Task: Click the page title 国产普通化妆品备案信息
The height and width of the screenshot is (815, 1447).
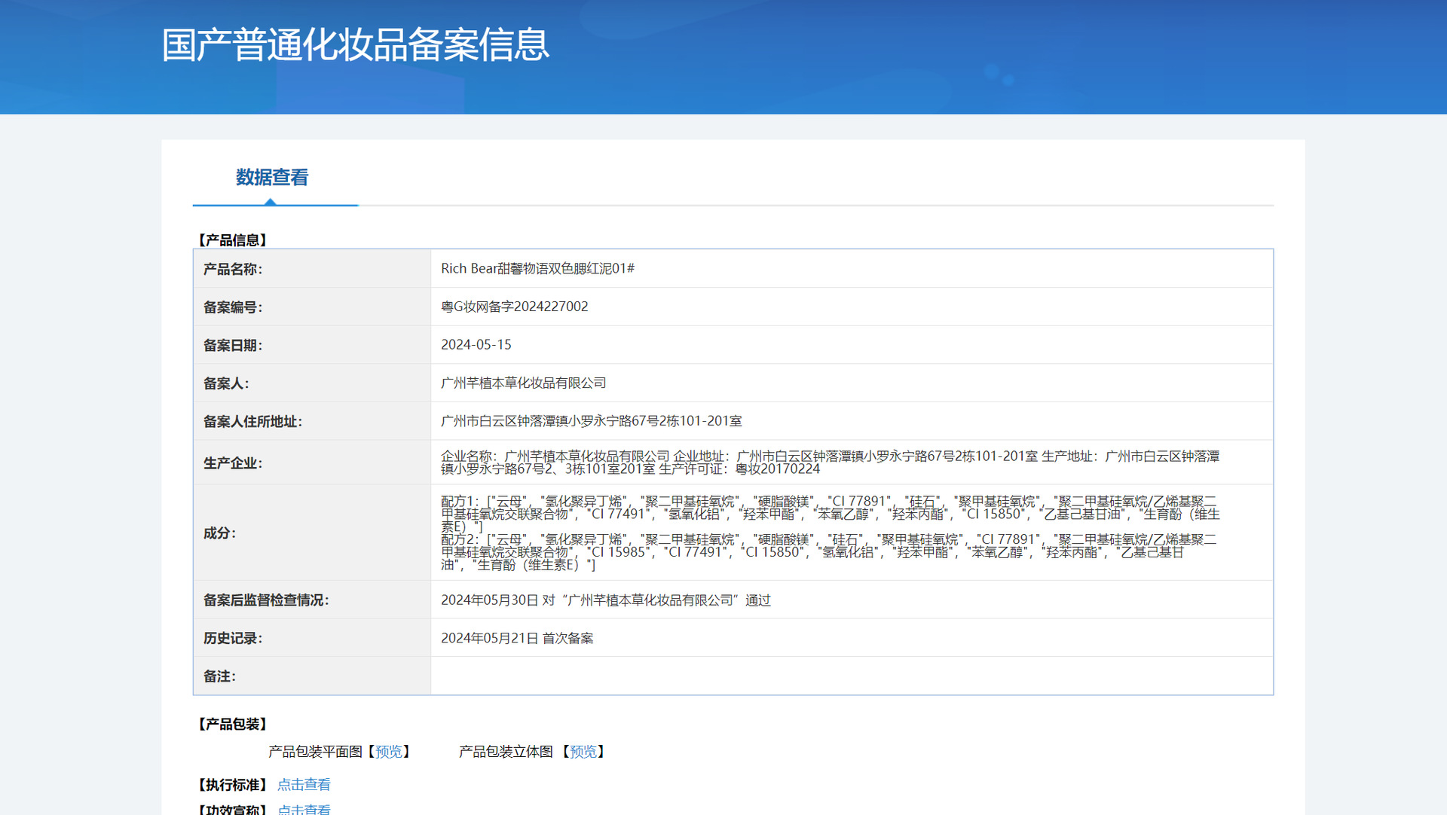Action: click(355, 45)
